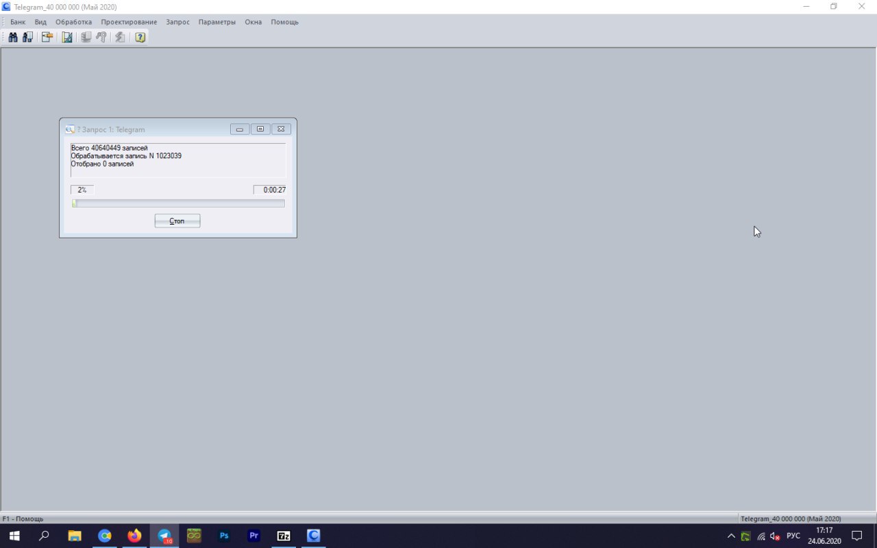Image resolution: width=877 pixels, height=548 pixels.
Task: Click the muted volume tray icon
Action: (x=776, y=536)
